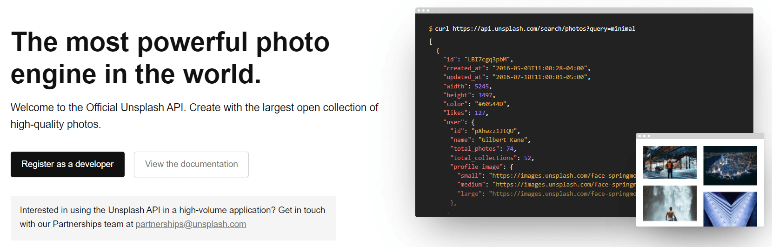The height and width of the screenshot is (247, 772).
Task: Click the curl command line in terminal
Action: click(x=532, y=29)
